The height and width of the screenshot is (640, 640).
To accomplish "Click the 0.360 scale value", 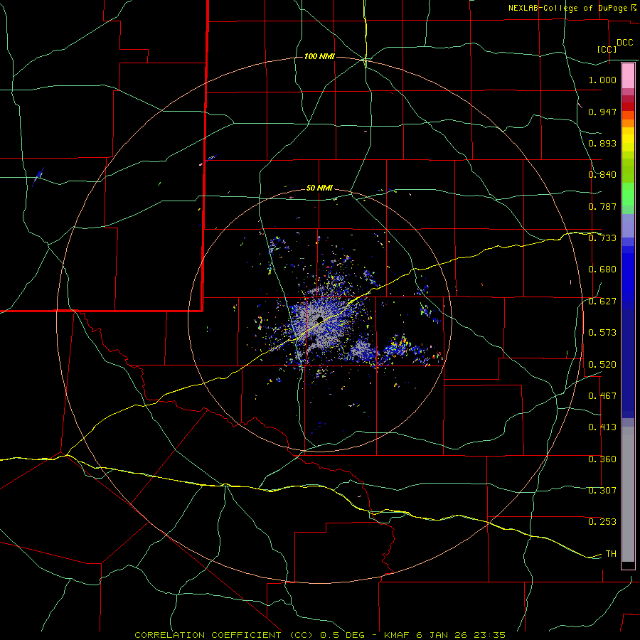I will (602, 459).
